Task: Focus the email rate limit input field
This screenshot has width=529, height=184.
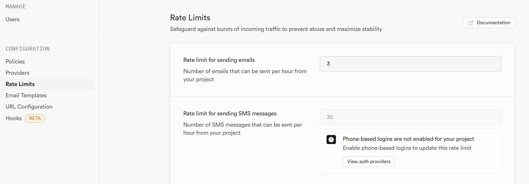Action: click(410, 64)
